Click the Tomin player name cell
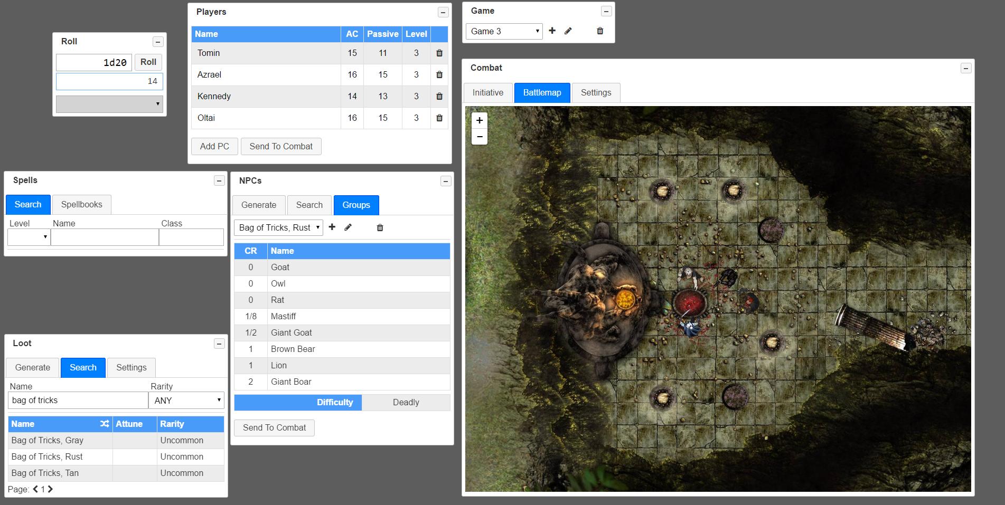Viewport: 1005px width, 505px height. click(266, 53)
